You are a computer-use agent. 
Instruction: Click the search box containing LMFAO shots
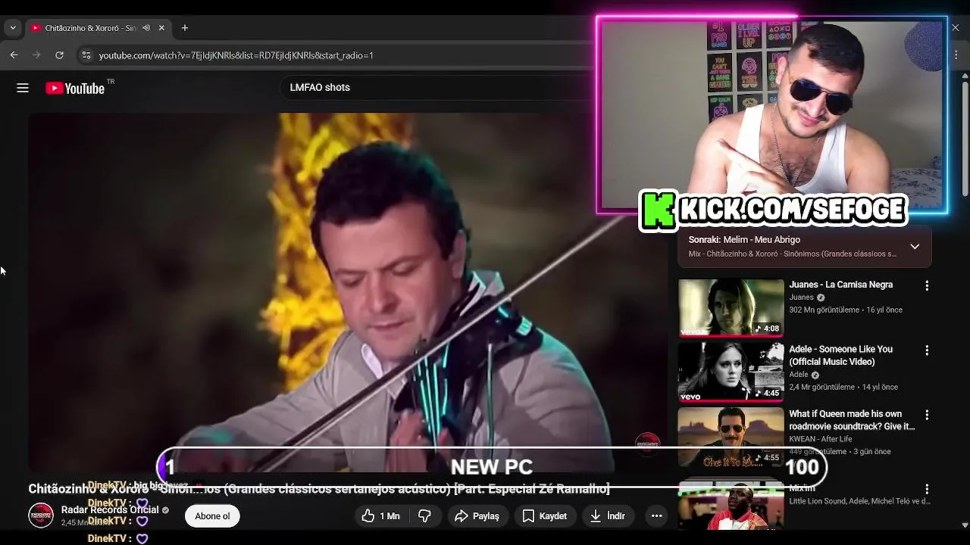coord(436,87)
